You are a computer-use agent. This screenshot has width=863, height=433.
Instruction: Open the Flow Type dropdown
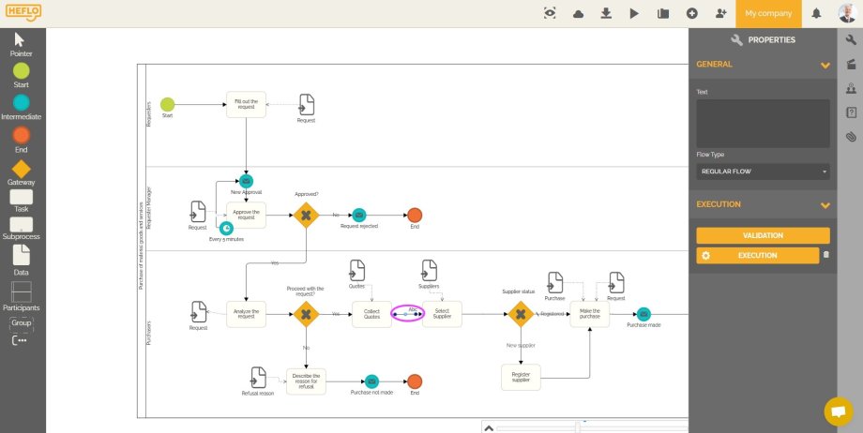[763, 172]
